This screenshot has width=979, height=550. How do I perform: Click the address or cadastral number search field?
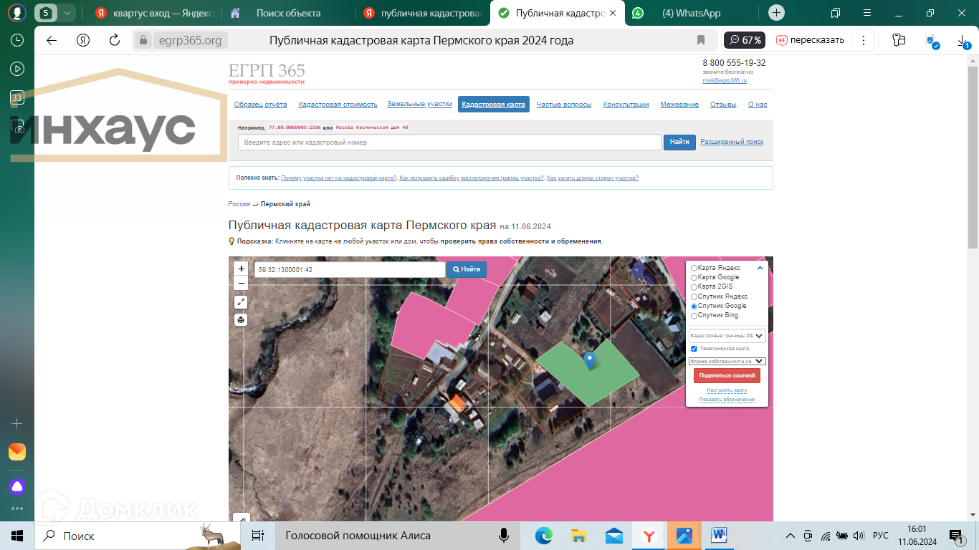click(x=449, y=143)
